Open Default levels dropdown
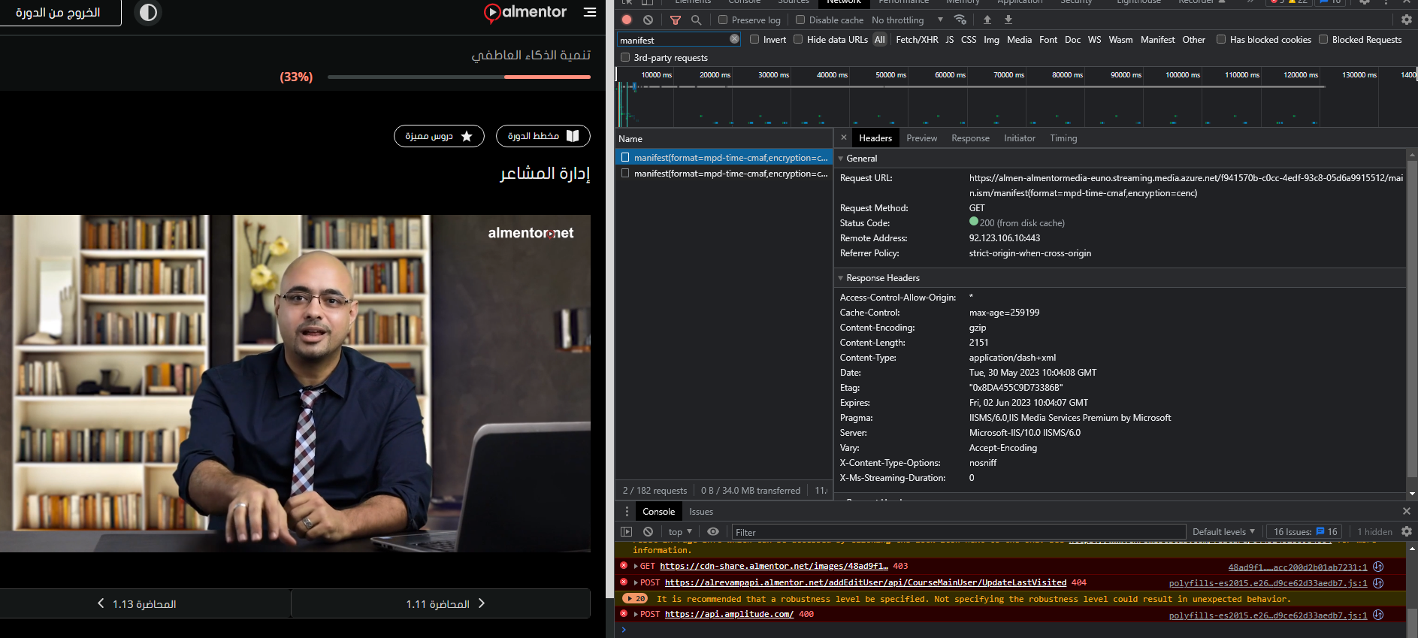Image resolution: width=1418 pixels, height=638 pixels. (1223, 531)
